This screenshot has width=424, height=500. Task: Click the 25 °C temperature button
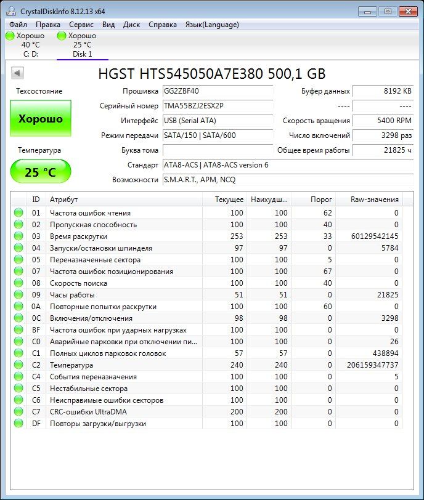pos(41,172)
